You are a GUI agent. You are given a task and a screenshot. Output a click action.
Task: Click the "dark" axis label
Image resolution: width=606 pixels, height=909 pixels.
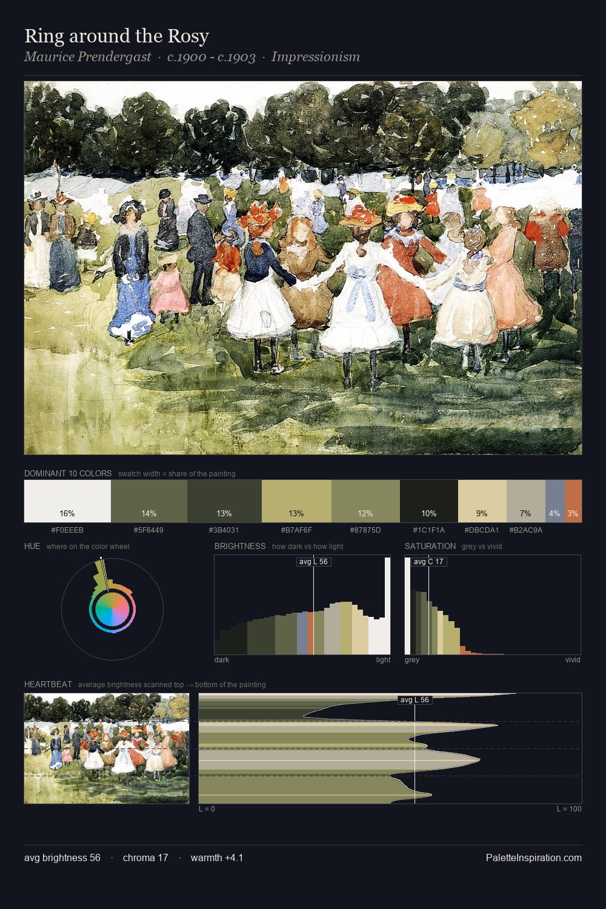[x=222, y=660]
